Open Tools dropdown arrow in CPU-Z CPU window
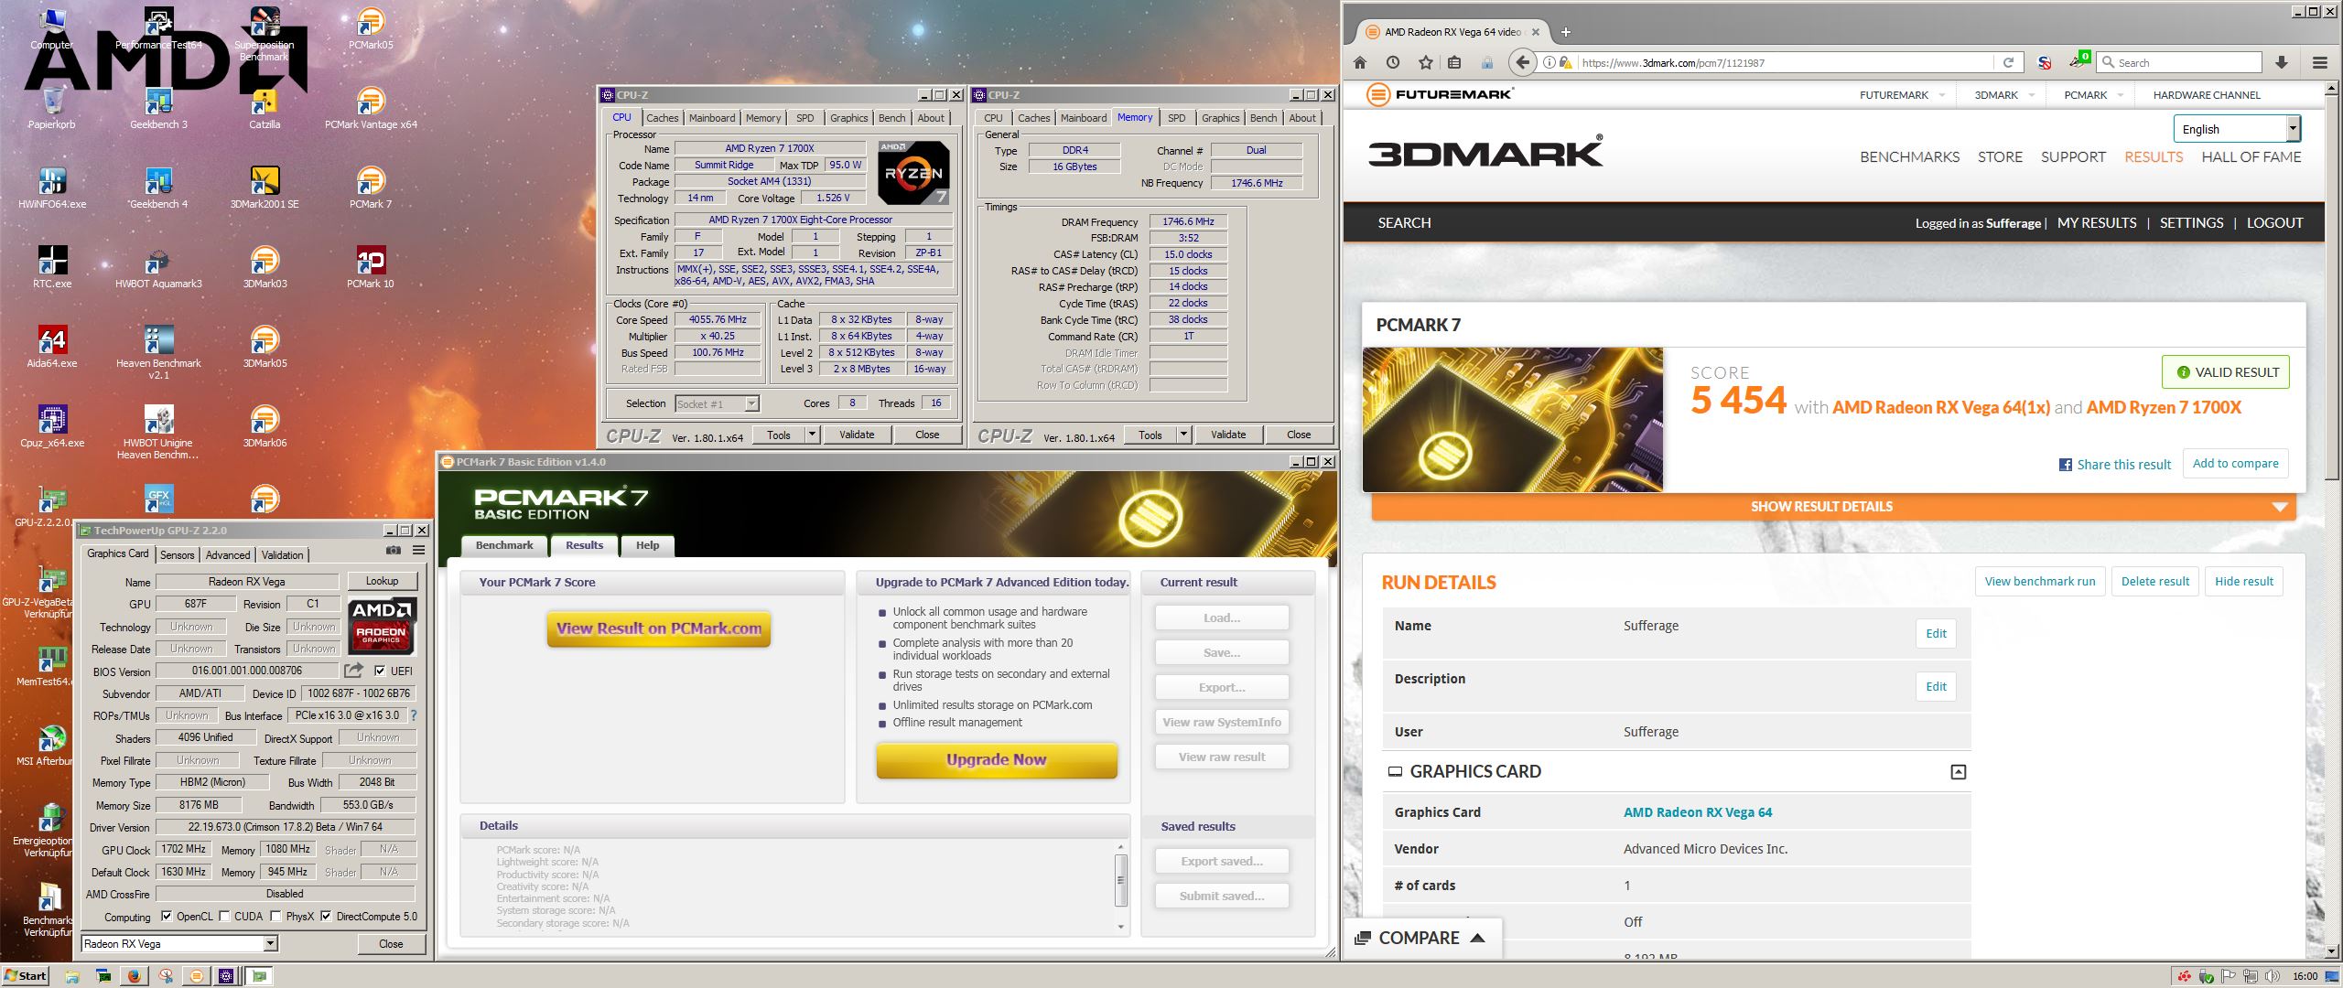This screenshot has height=988, width=2343. pyautogui.click(x=812, y=435)
